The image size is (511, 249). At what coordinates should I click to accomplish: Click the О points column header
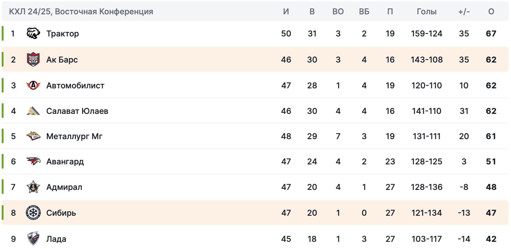pyautogui.click(x=491, y=11)
